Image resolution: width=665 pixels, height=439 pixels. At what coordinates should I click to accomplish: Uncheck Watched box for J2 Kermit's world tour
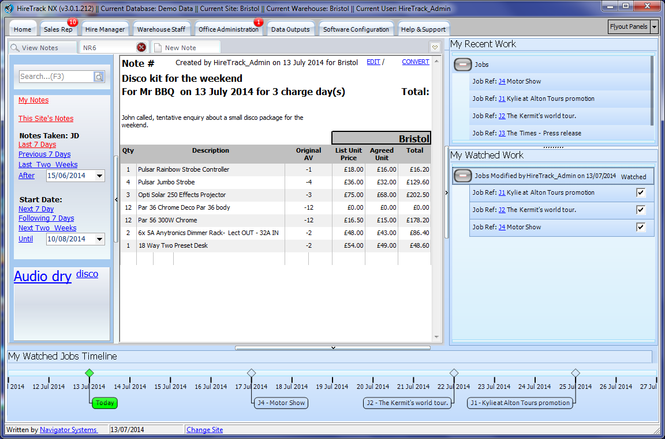641,210
